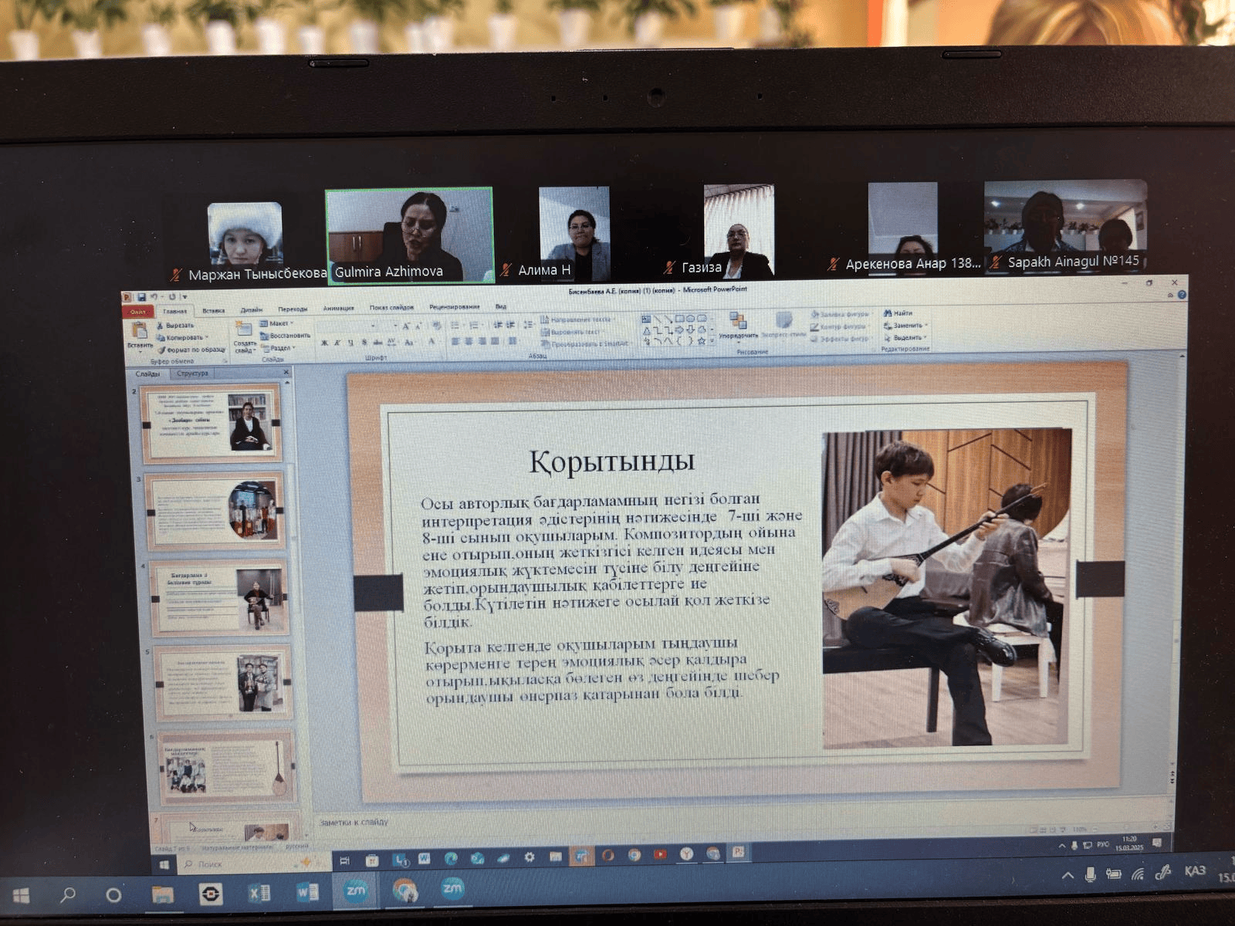Open Excel from the Windows taskbar
Screen dimensions: 1235x926
click(x=259, y=894)
